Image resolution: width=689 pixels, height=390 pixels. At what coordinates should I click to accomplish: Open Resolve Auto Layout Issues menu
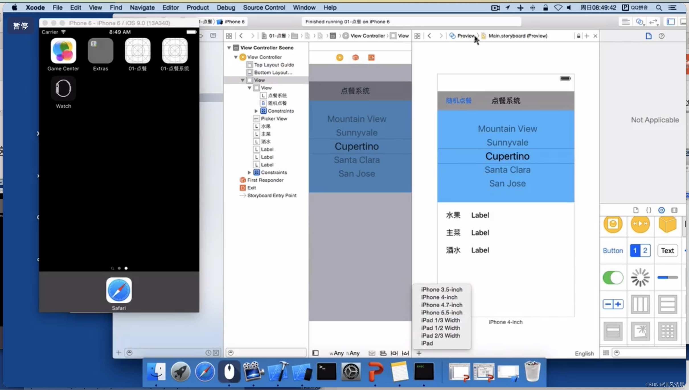pos(405,353)
